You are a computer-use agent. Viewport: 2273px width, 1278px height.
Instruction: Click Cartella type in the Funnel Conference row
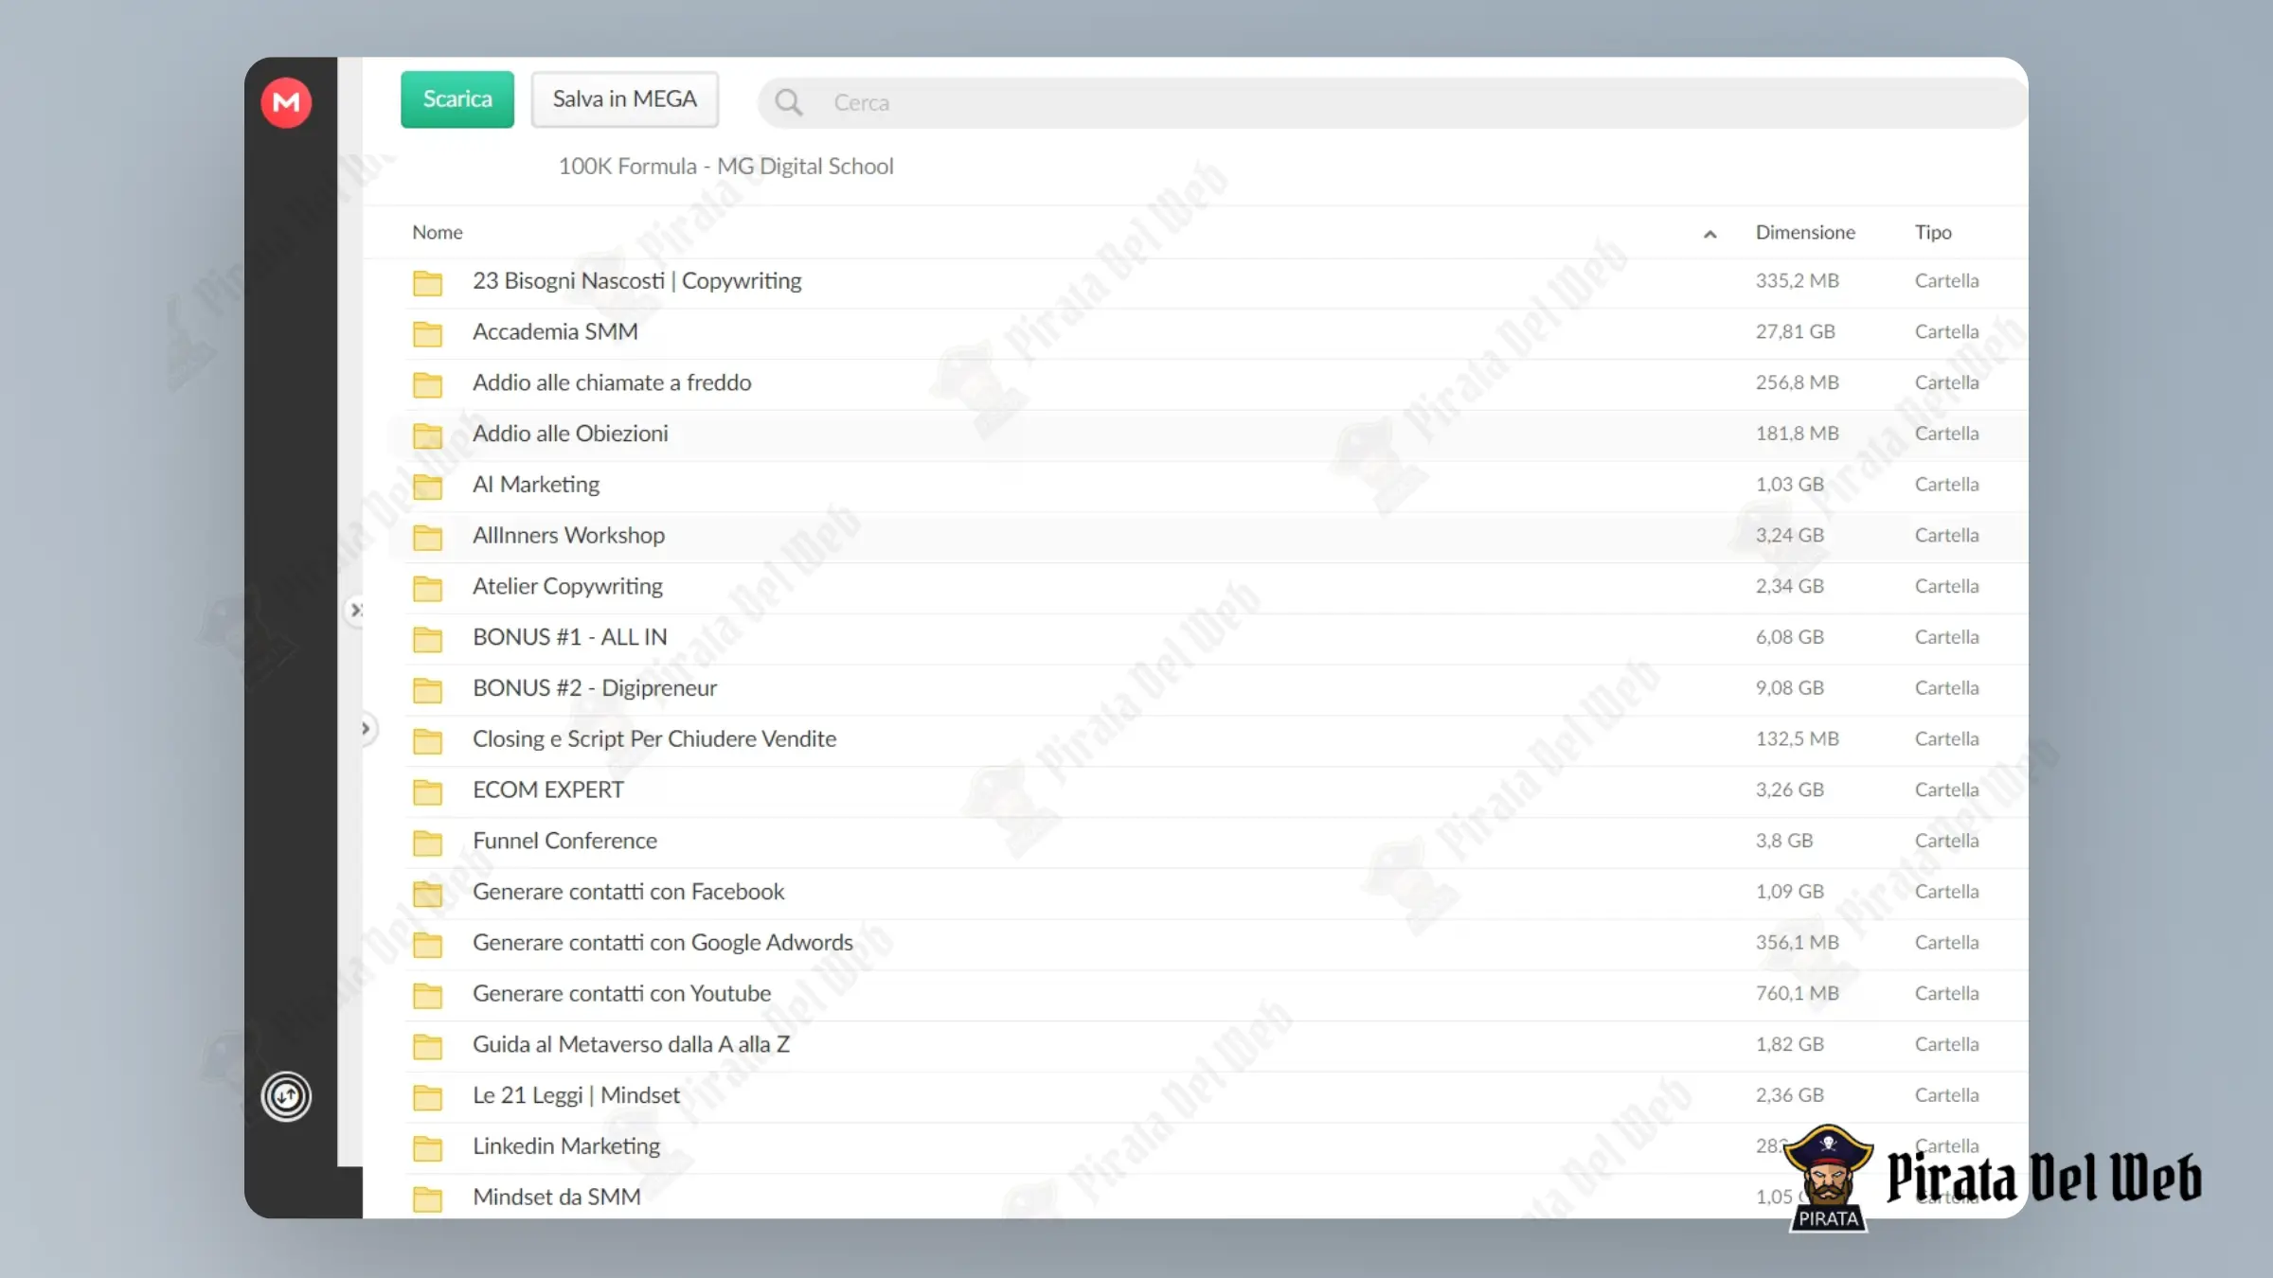pyautogui.click(x=1946, y=841)
